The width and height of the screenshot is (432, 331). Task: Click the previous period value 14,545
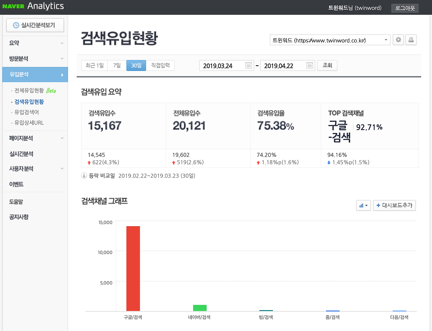(97, 155)
